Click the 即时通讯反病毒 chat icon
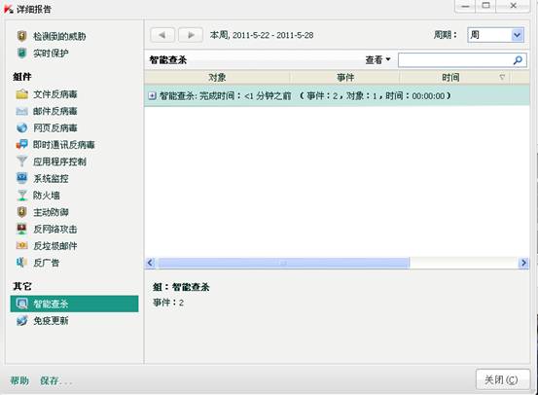 [x=22, y=145]
